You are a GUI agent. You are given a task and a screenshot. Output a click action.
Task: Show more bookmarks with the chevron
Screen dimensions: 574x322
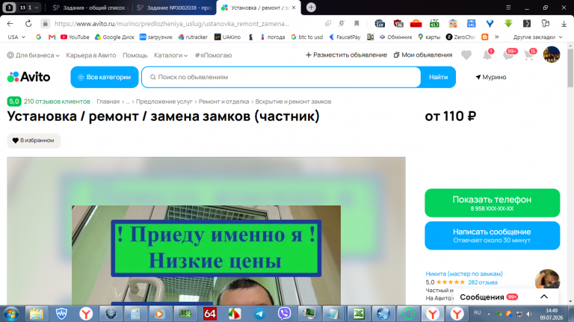point(497,37)
